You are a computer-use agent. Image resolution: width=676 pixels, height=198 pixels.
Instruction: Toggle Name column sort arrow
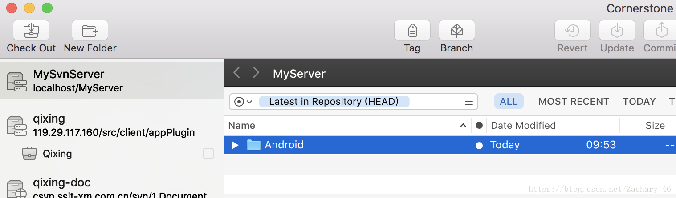[x=463, y=126]
